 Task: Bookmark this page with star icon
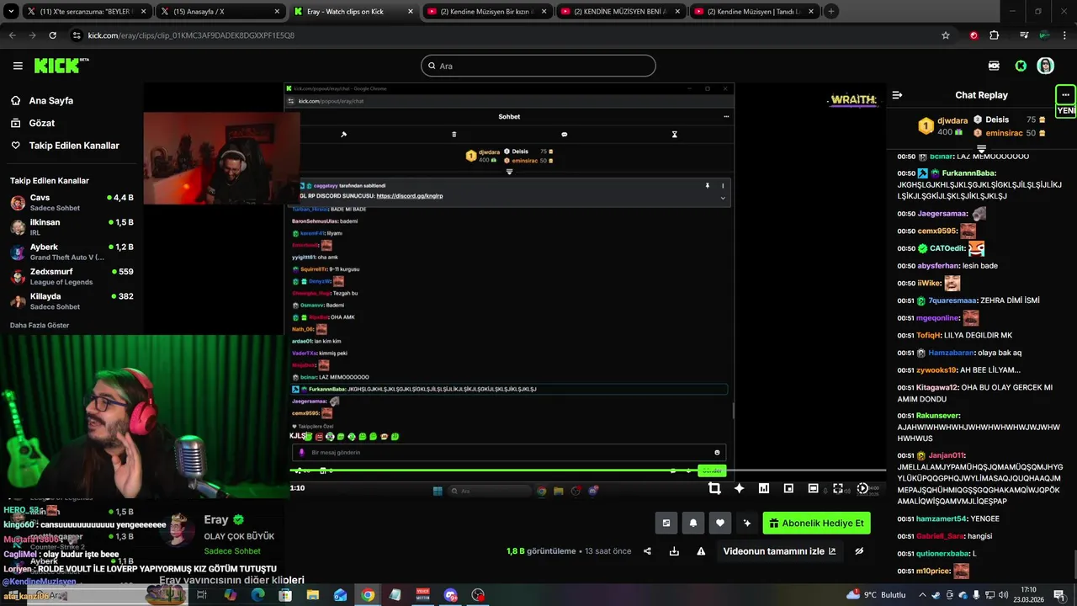tap(946, 35)
